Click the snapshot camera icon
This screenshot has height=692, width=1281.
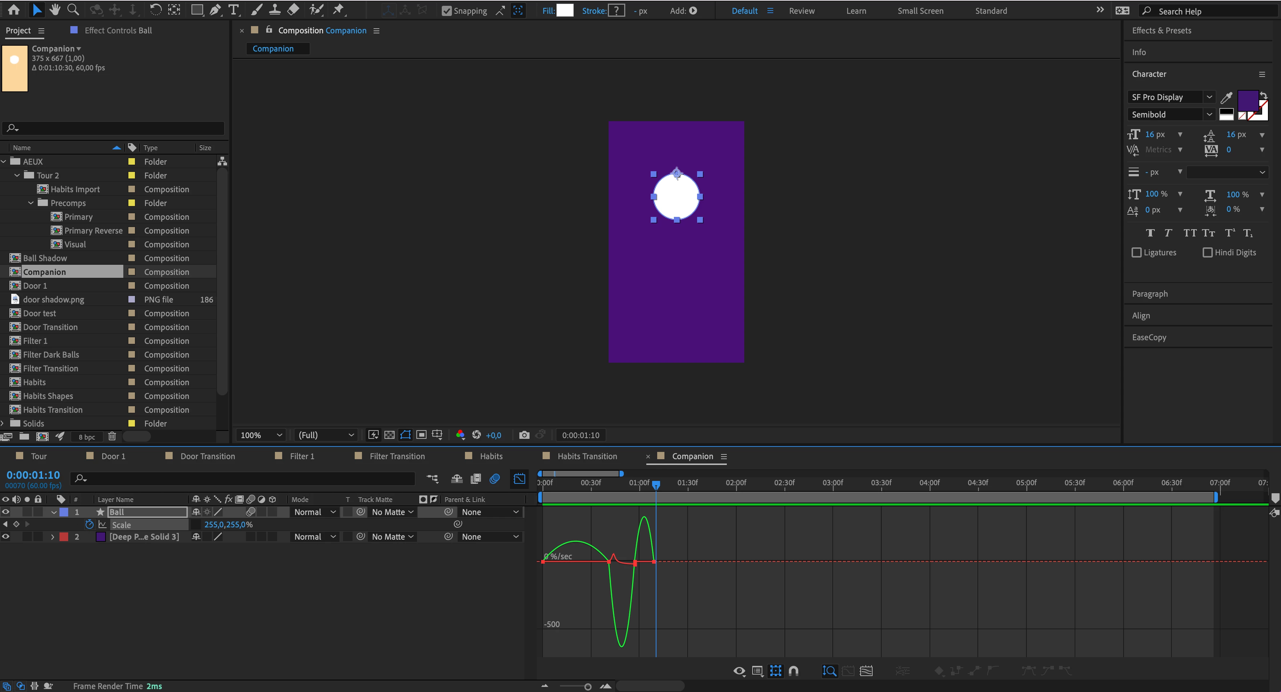pyautogui.click(x=524, y=435)
